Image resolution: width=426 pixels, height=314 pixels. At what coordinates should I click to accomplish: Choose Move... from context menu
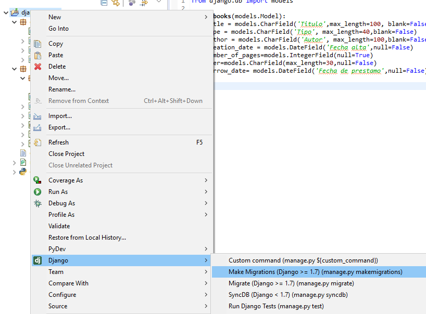pos(121,78)
